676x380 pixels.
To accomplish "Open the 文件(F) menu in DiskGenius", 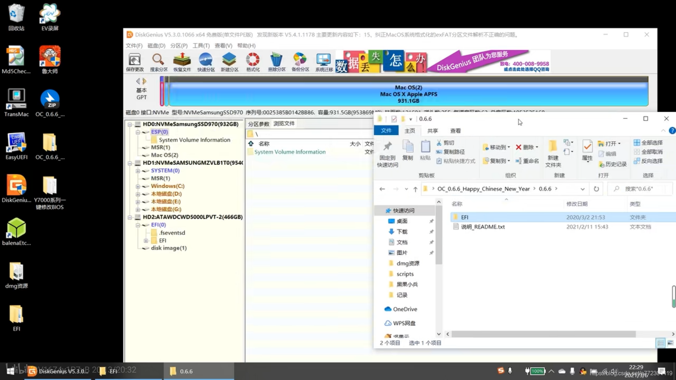I will 134,46.
